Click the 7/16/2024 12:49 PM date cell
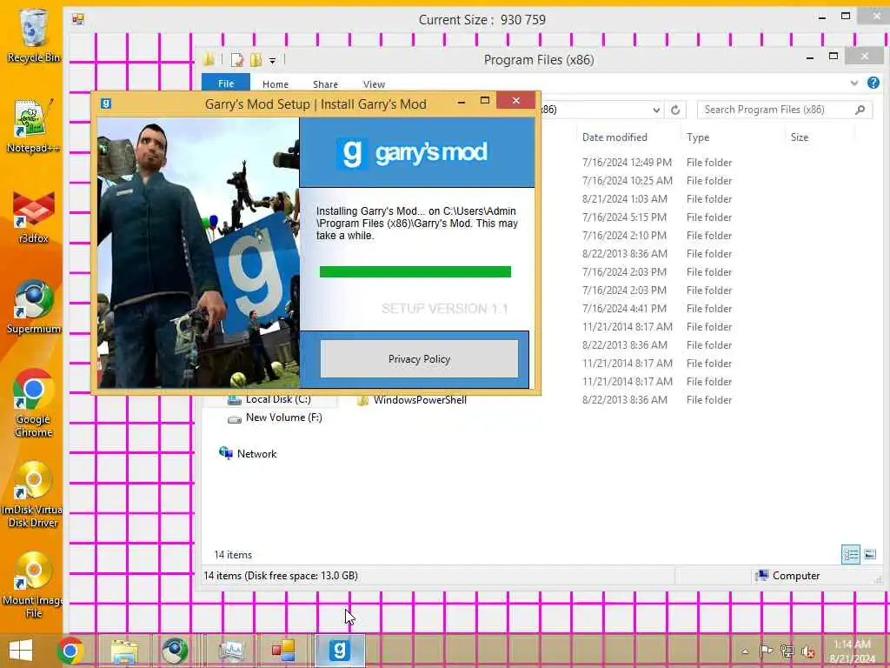 [x=628, y=163]
